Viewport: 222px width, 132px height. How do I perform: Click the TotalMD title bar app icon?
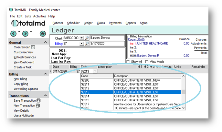pyautogui.click(x=12, y=10)
